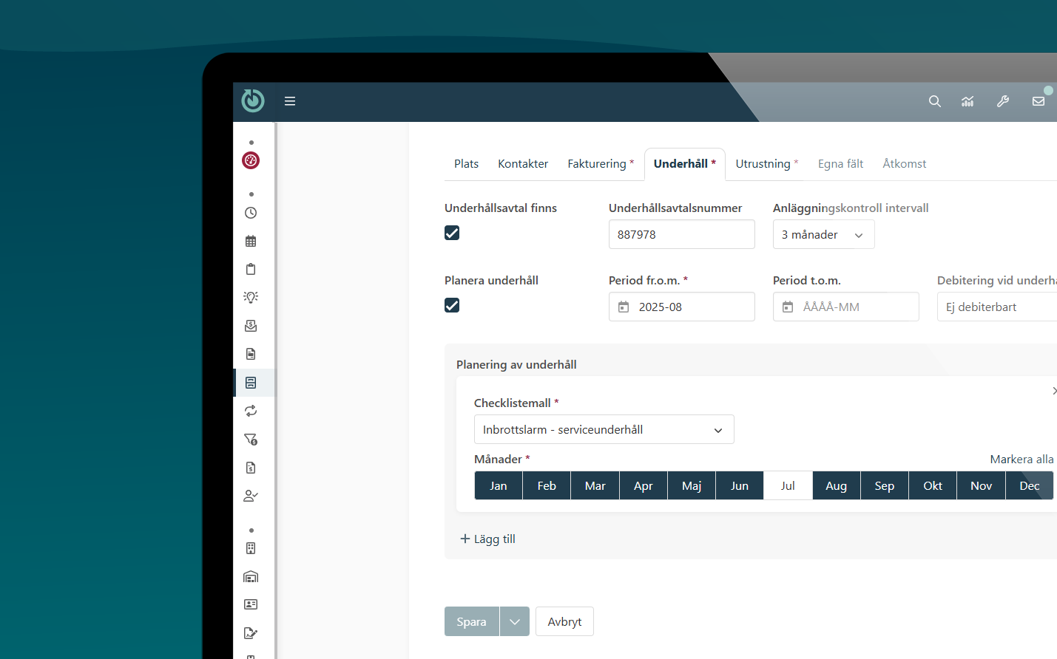Open the clock icon in sidebar
1057x659 pixels.
251,213
